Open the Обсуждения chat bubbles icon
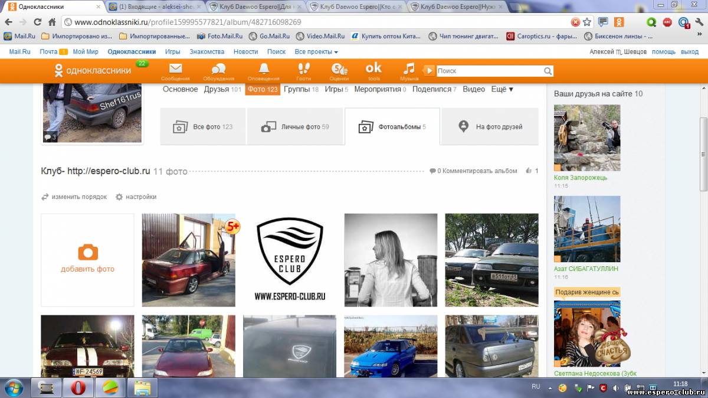 218,69
